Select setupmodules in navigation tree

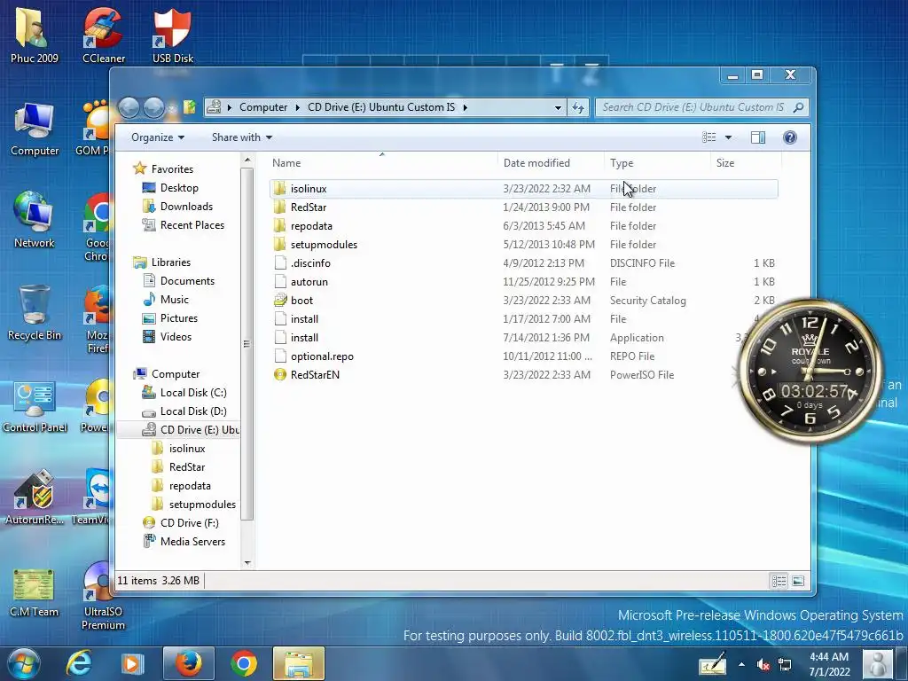coord(202,505)
